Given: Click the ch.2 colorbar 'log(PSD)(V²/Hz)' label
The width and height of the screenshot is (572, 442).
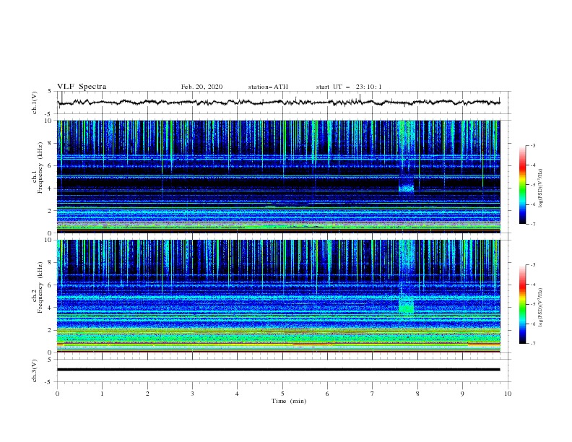Looking at the screenshot, I should (x=541, y=307).
